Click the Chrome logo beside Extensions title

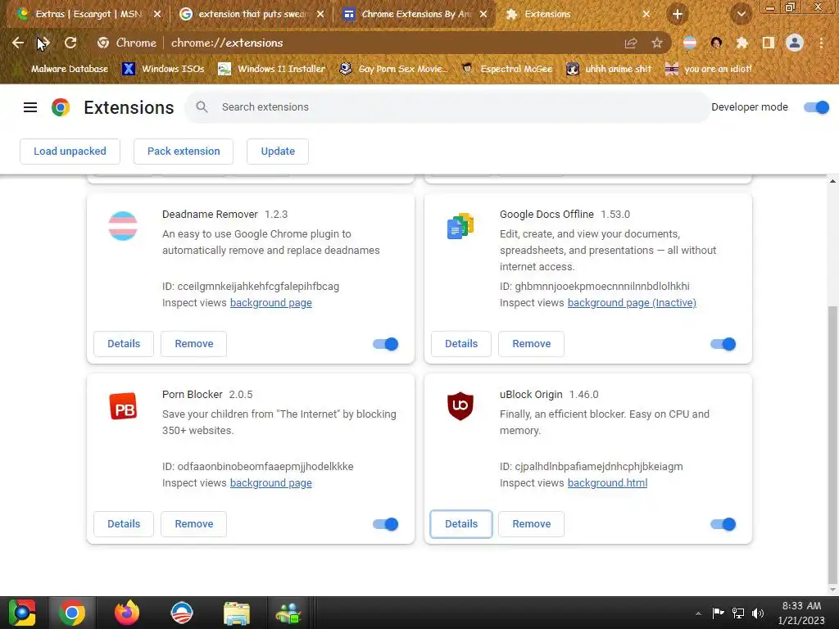pyautogui.click(x=61, y=107)
